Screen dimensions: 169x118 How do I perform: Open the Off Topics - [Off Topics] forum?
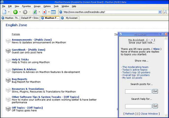click(27, 108)
